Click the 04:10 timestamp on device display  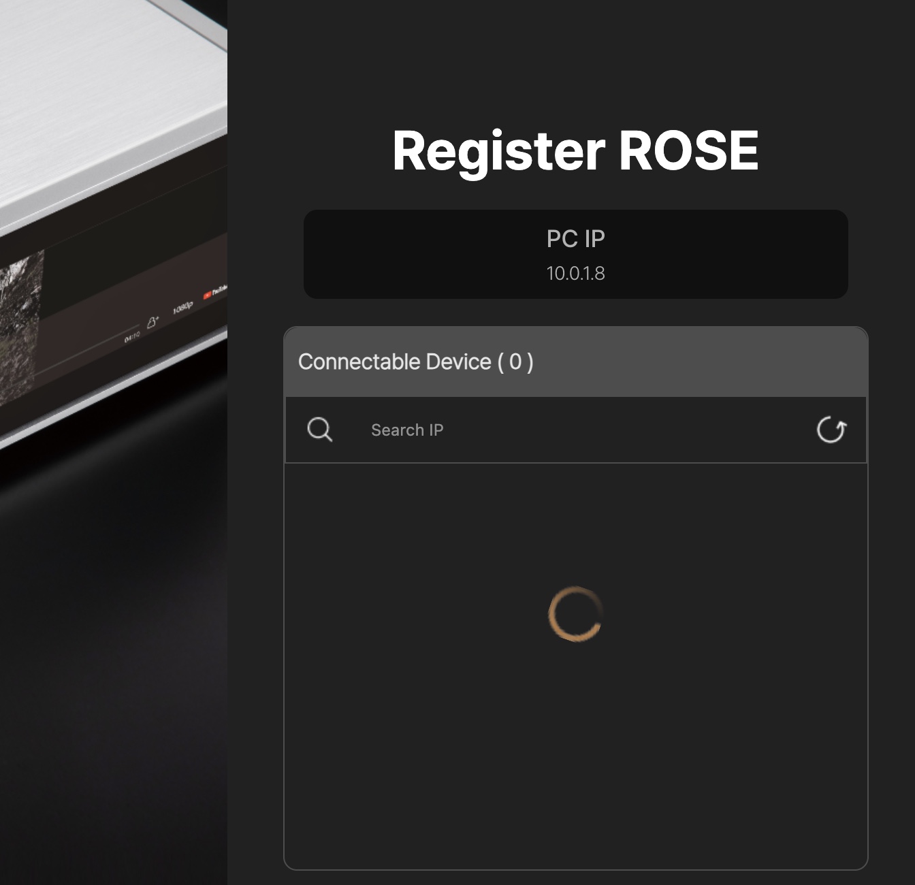click(x=131, y=337)
